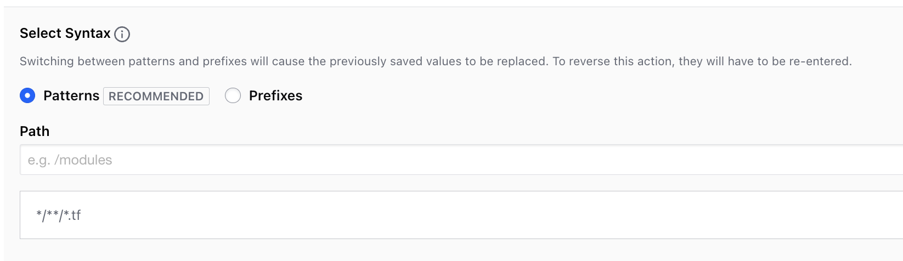903x261 pixels.
Task: Click the Select Syntax heading
Action: tap(65, 33)
